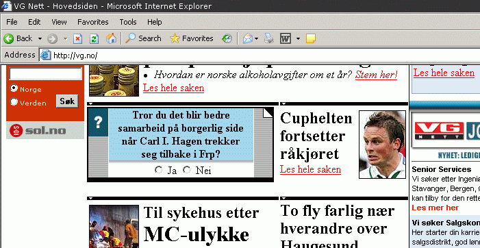
Task: Click the Print icon in toolbar
Action: tap(269, 38)
